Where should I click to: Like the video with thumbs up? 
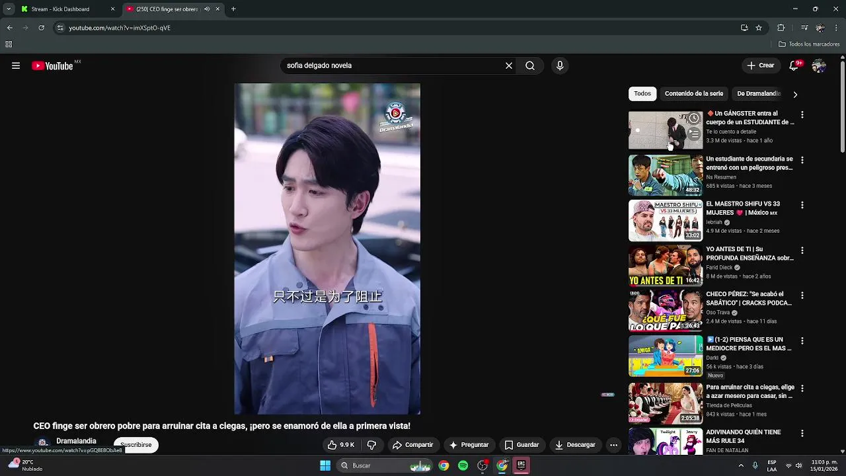click(341, 445)
